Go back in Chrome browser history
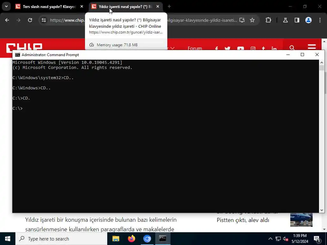This screenshot has width=327, height=245. (7, 20)
